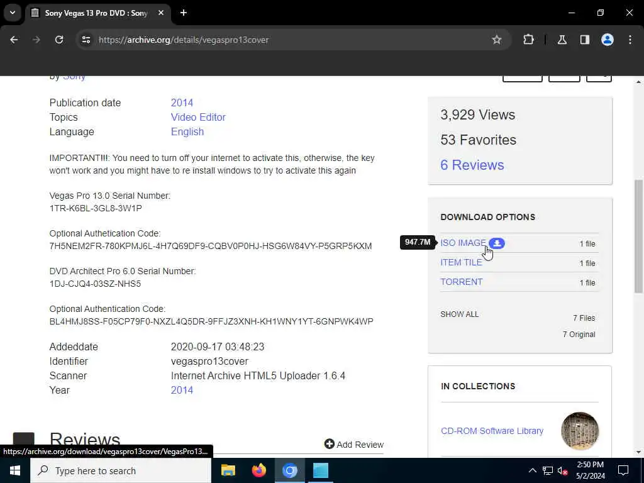The width and height of the screenshot is (644, 483).
Task: Click the browser forward arrow
Action: click(36, 40)
